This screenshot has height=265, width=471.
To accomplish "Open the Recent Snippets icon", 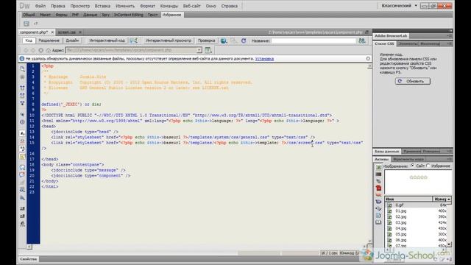I will (23, 190).
